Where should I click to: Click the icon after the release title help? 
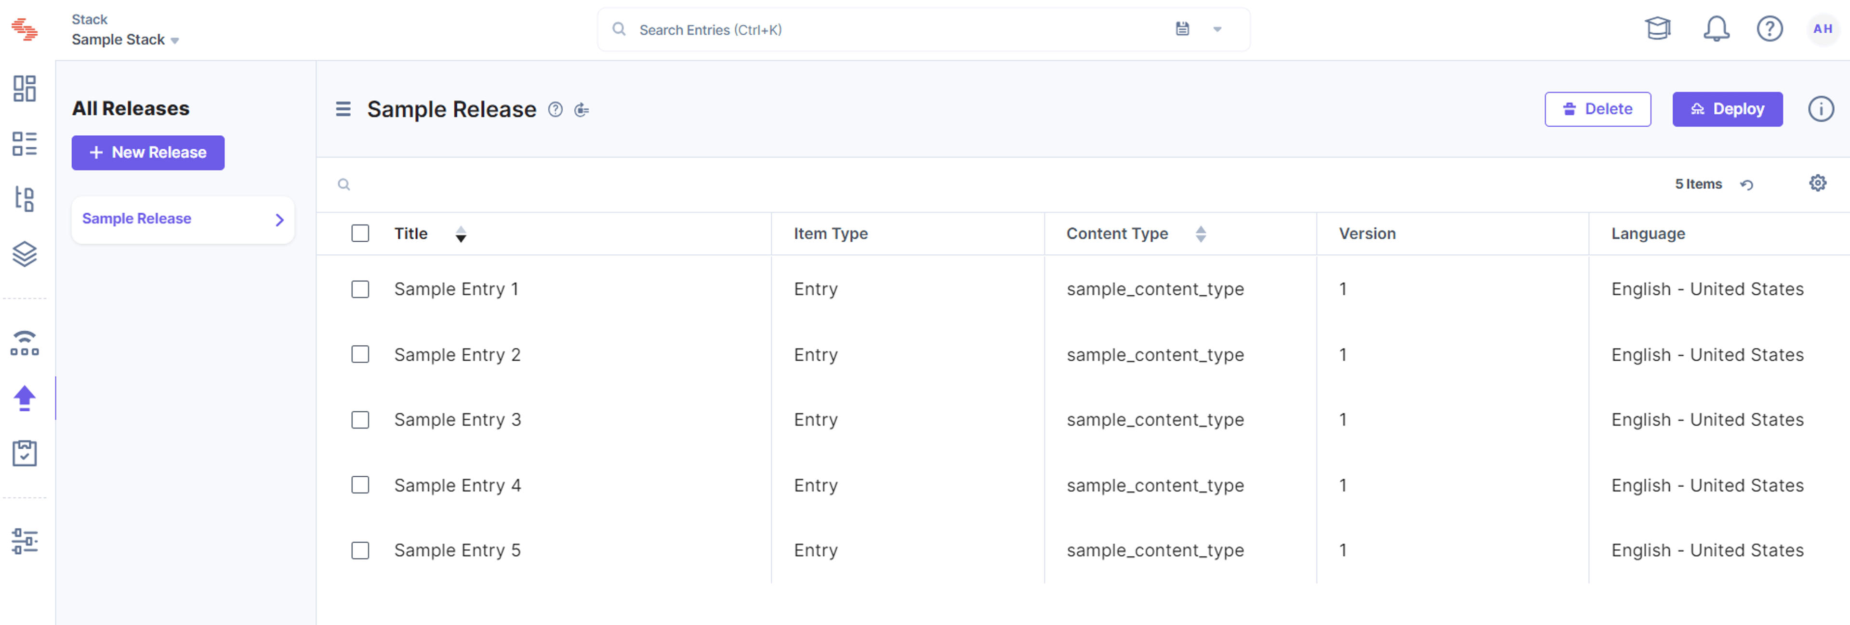pyautogui.click(x=581, y=110)
